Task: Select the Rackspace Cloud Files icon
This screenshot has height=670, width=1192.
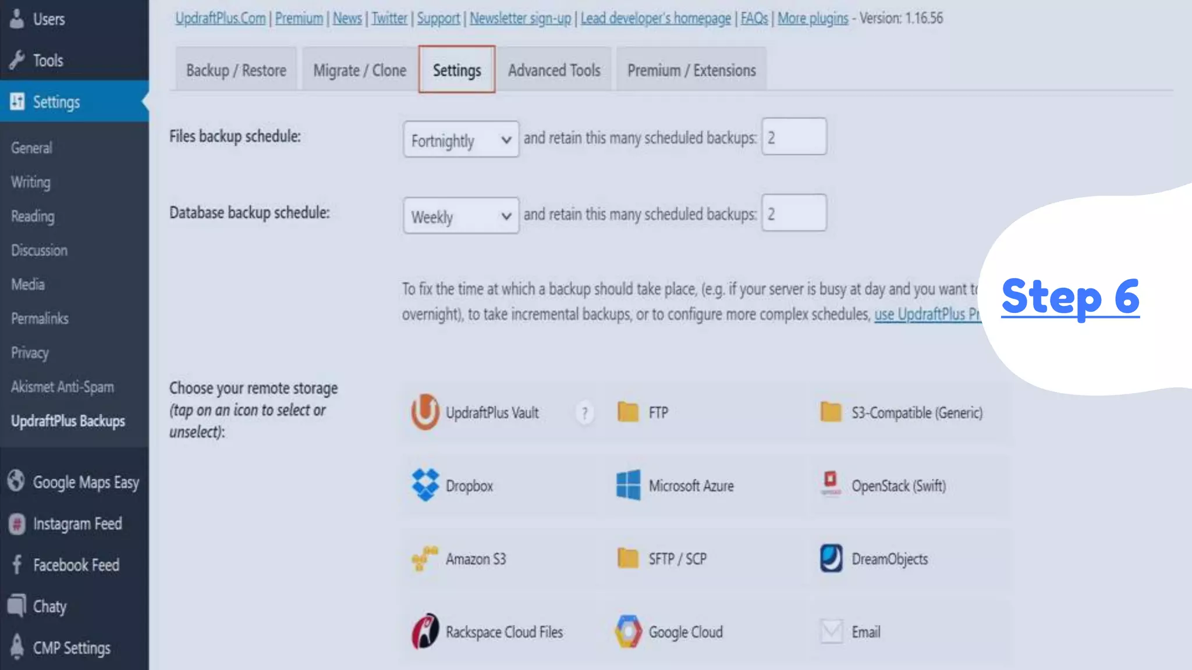Action: [x=425, y=632]
